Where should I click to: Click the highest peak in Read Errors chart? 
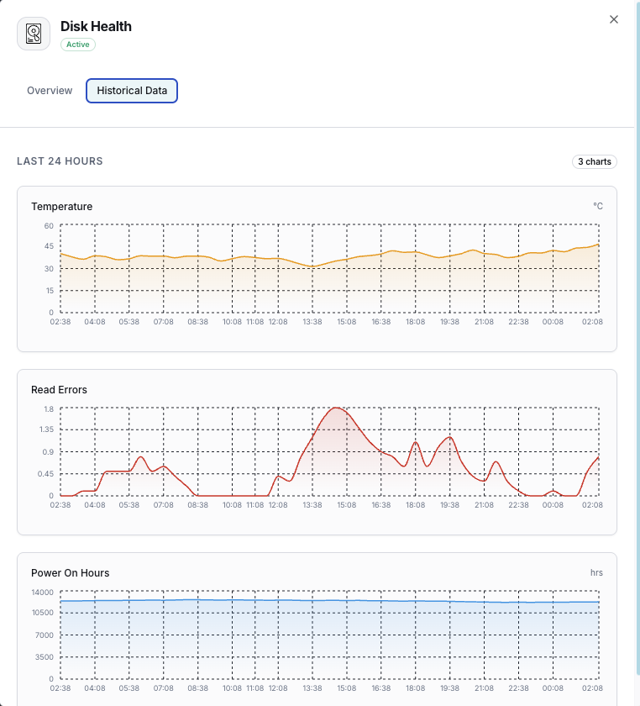click(x=336, y=408)
